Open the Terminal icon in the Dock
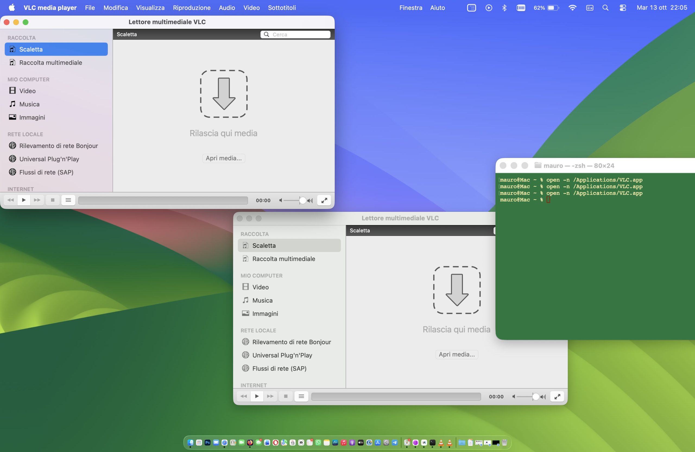Image resolution: width=695 pixels, height=452 pixels. click(432, 443)
